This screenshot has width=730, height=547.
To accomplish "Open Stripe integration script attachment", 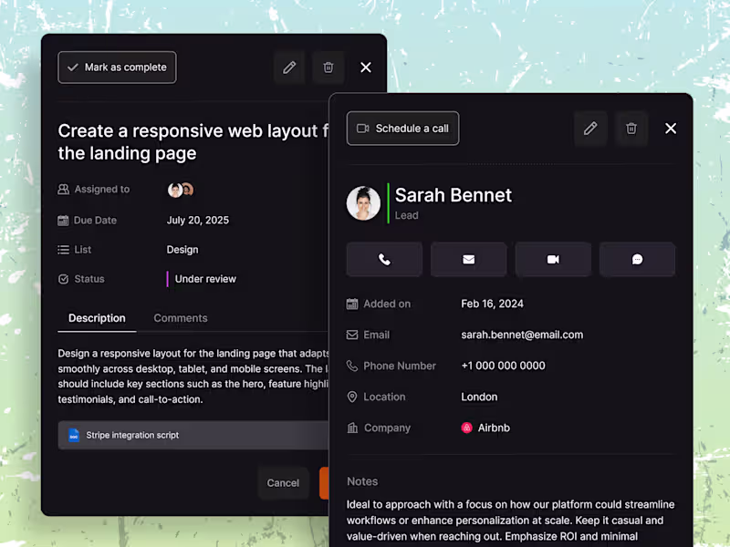I will [193, 436].
